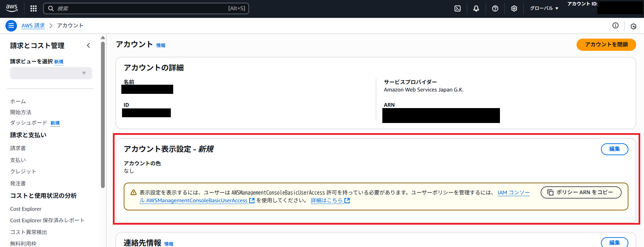The height and width of the screenshot is (247, 644).
Task: Click the AWS logo home icon
Action: click(12, 8)
